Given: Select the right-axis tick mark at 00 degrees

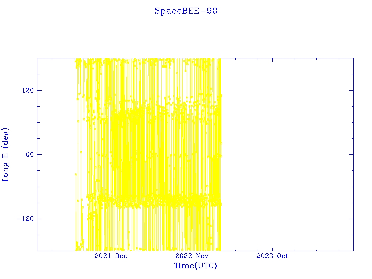Looking at the screenshot, I should tap(351, 154).
